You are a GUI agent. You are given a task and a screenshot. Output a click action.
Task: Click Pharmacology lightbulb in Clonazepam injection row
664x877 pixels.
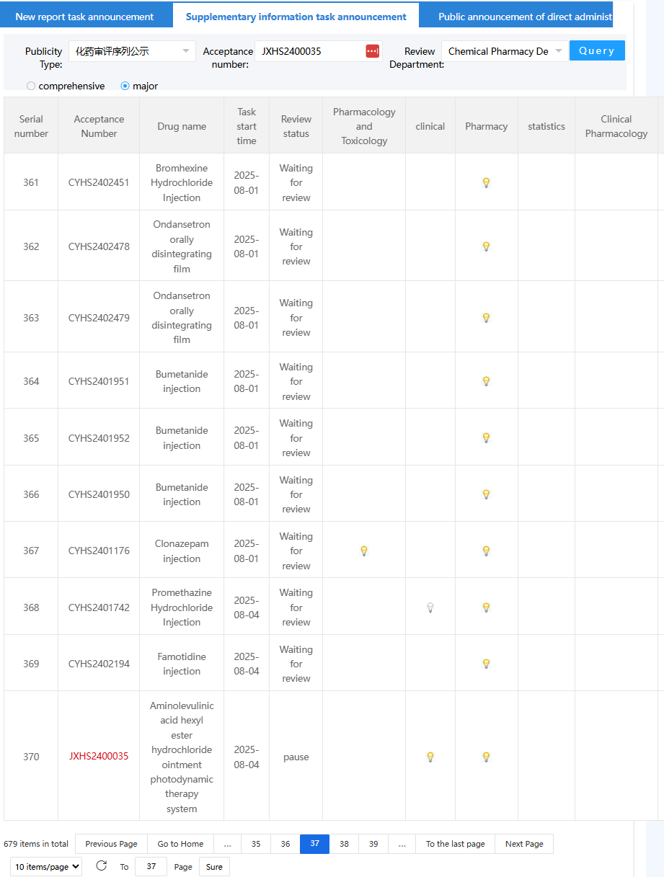pos(364,551)
